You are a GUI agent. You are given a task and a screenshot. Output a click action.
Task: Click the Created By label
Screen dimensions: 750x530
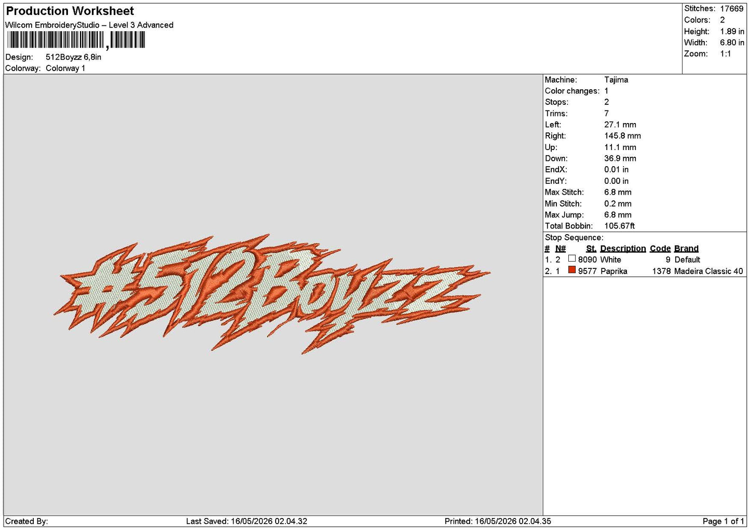tap(26, 521)
